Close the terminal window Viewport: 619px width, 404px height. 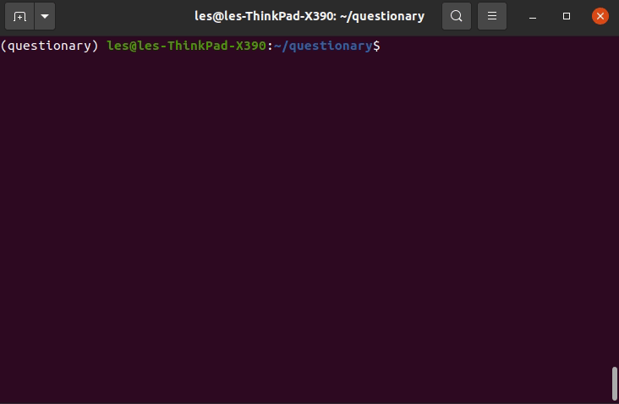click(x=600, y=16)
